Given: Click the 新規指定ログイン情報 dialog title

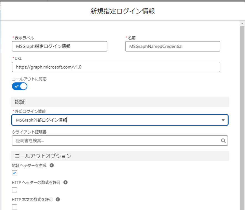Looking at the screenshot, I should [123, 11].
